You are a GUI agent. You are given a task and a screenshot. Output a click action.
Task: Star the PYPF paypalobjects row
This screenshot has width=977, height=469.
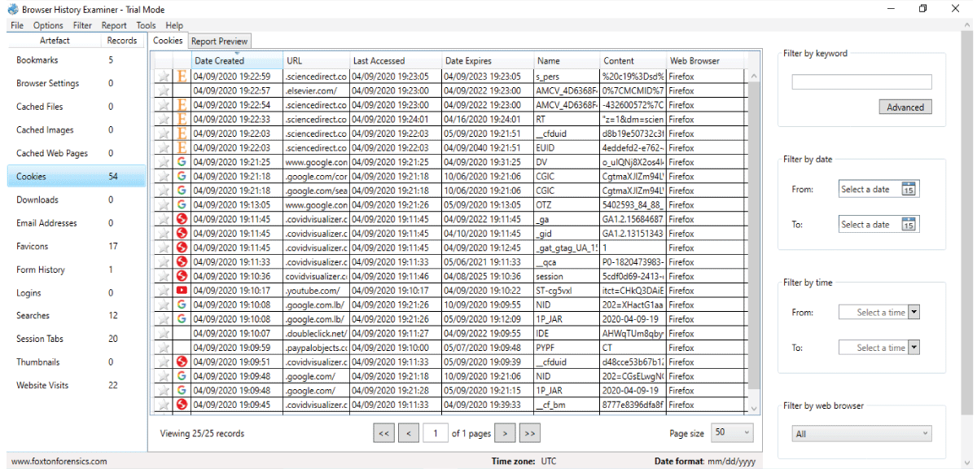164,348
